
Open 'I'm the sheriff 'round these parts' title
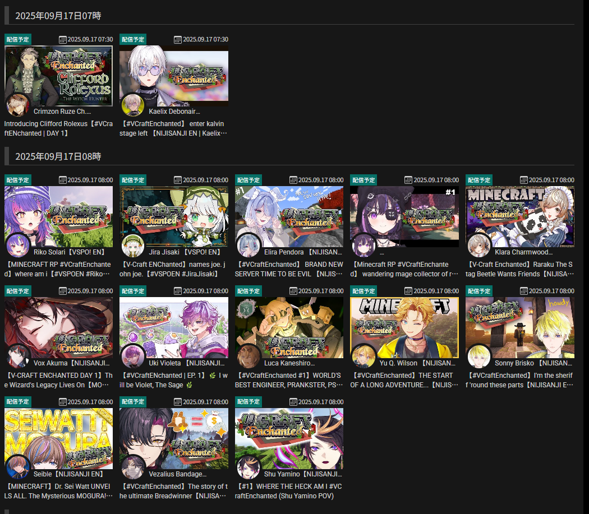point(520,380)
